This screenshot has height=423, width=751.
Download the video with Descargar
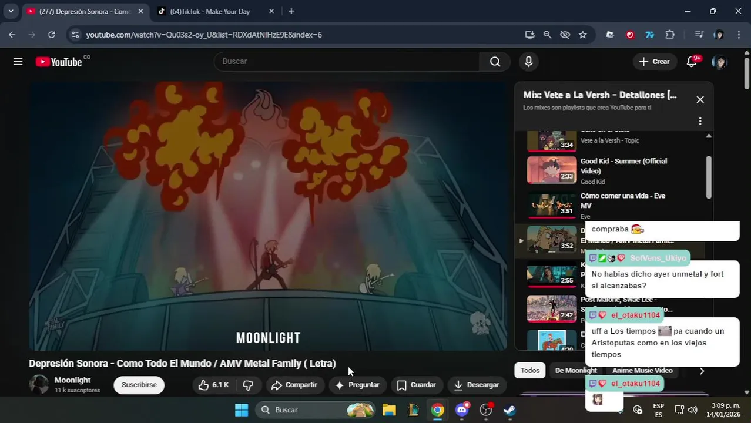(477, 385)
